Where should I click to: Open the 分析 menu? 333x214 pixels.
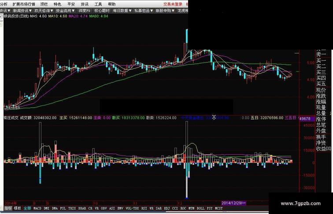coord(4,4)
